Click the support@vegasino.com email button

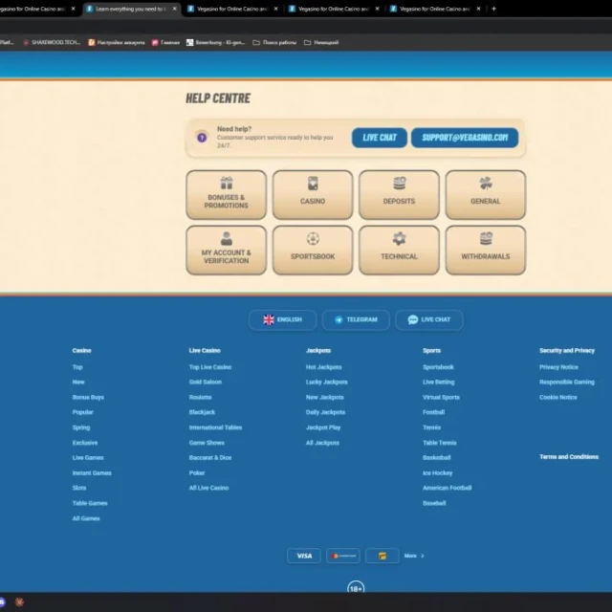point(465,138)
